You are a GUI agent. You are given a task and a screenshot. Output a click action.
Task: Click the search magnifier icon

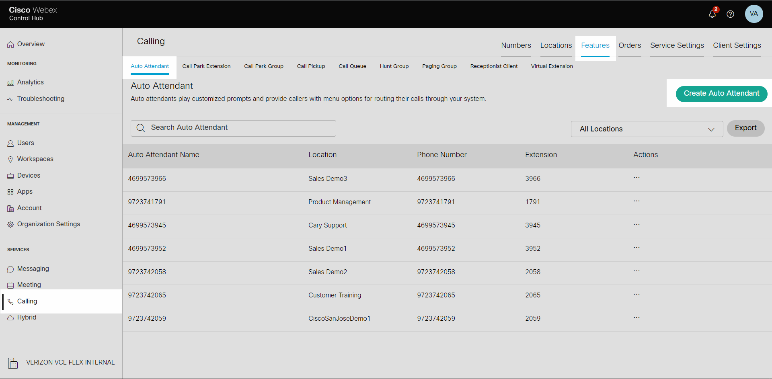pyautogui.click(x=141, y=128)
